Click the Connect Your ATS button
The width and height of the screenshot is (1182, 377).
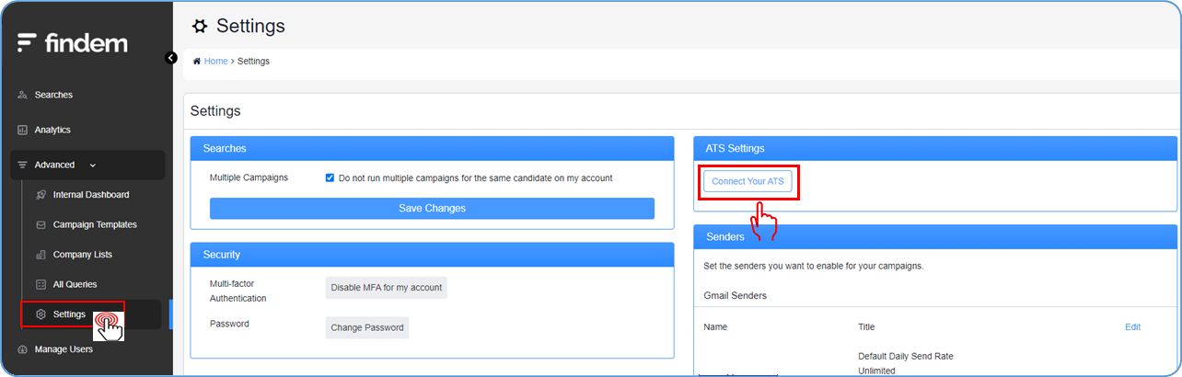coord(747,182)
